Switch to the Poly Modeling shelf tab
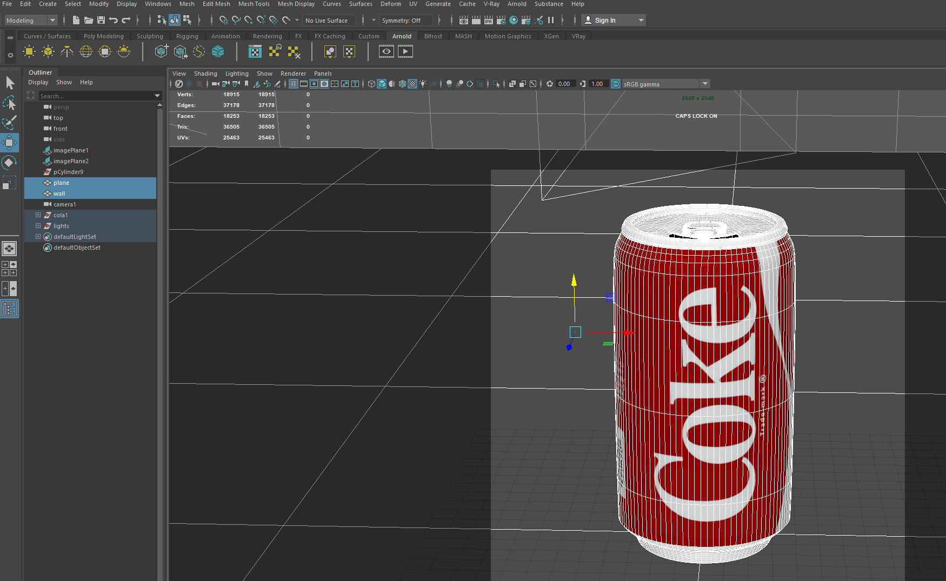Image resolution: width=946 pixels, height=581 pixels. point(103,36)
